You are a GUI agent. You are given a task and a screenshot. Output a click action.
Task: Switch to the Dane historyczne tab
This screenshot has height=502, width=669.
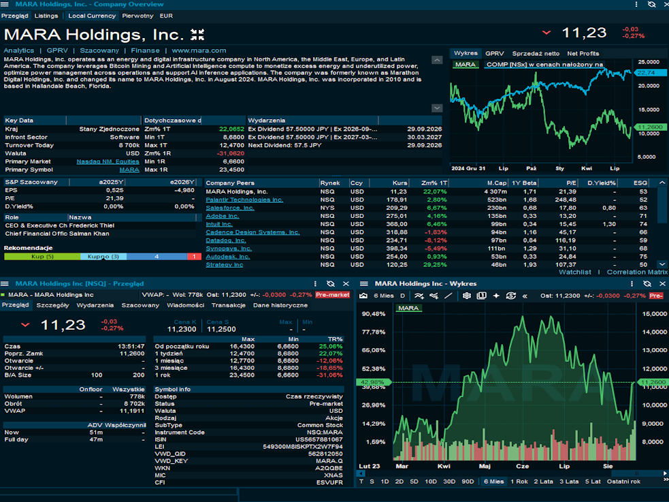pos(280,305)
